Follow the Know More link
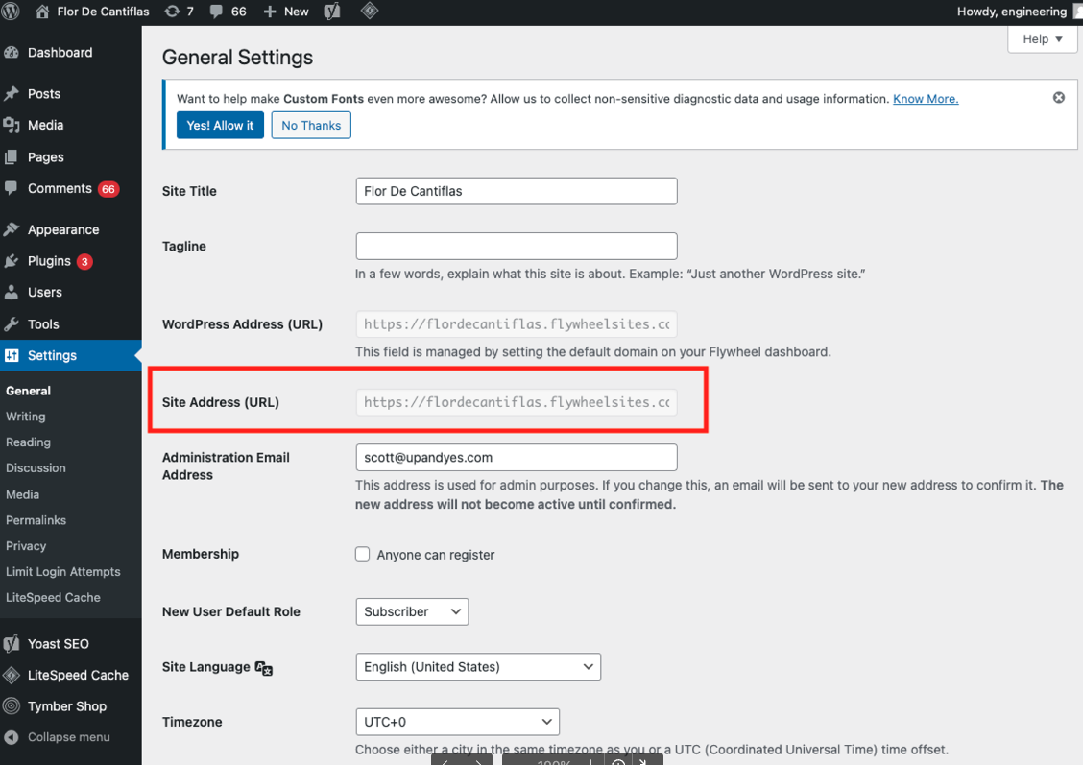Image resolution: width=1083 pixels, height=765 pixels. coord(925,98)
